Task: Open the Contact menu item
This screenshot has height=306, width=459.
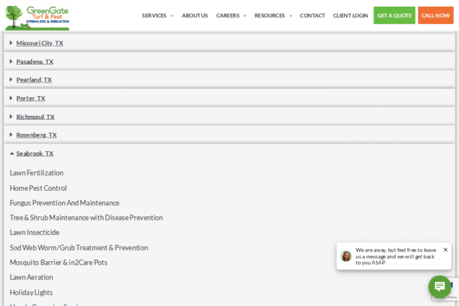Action: (312, 16)
